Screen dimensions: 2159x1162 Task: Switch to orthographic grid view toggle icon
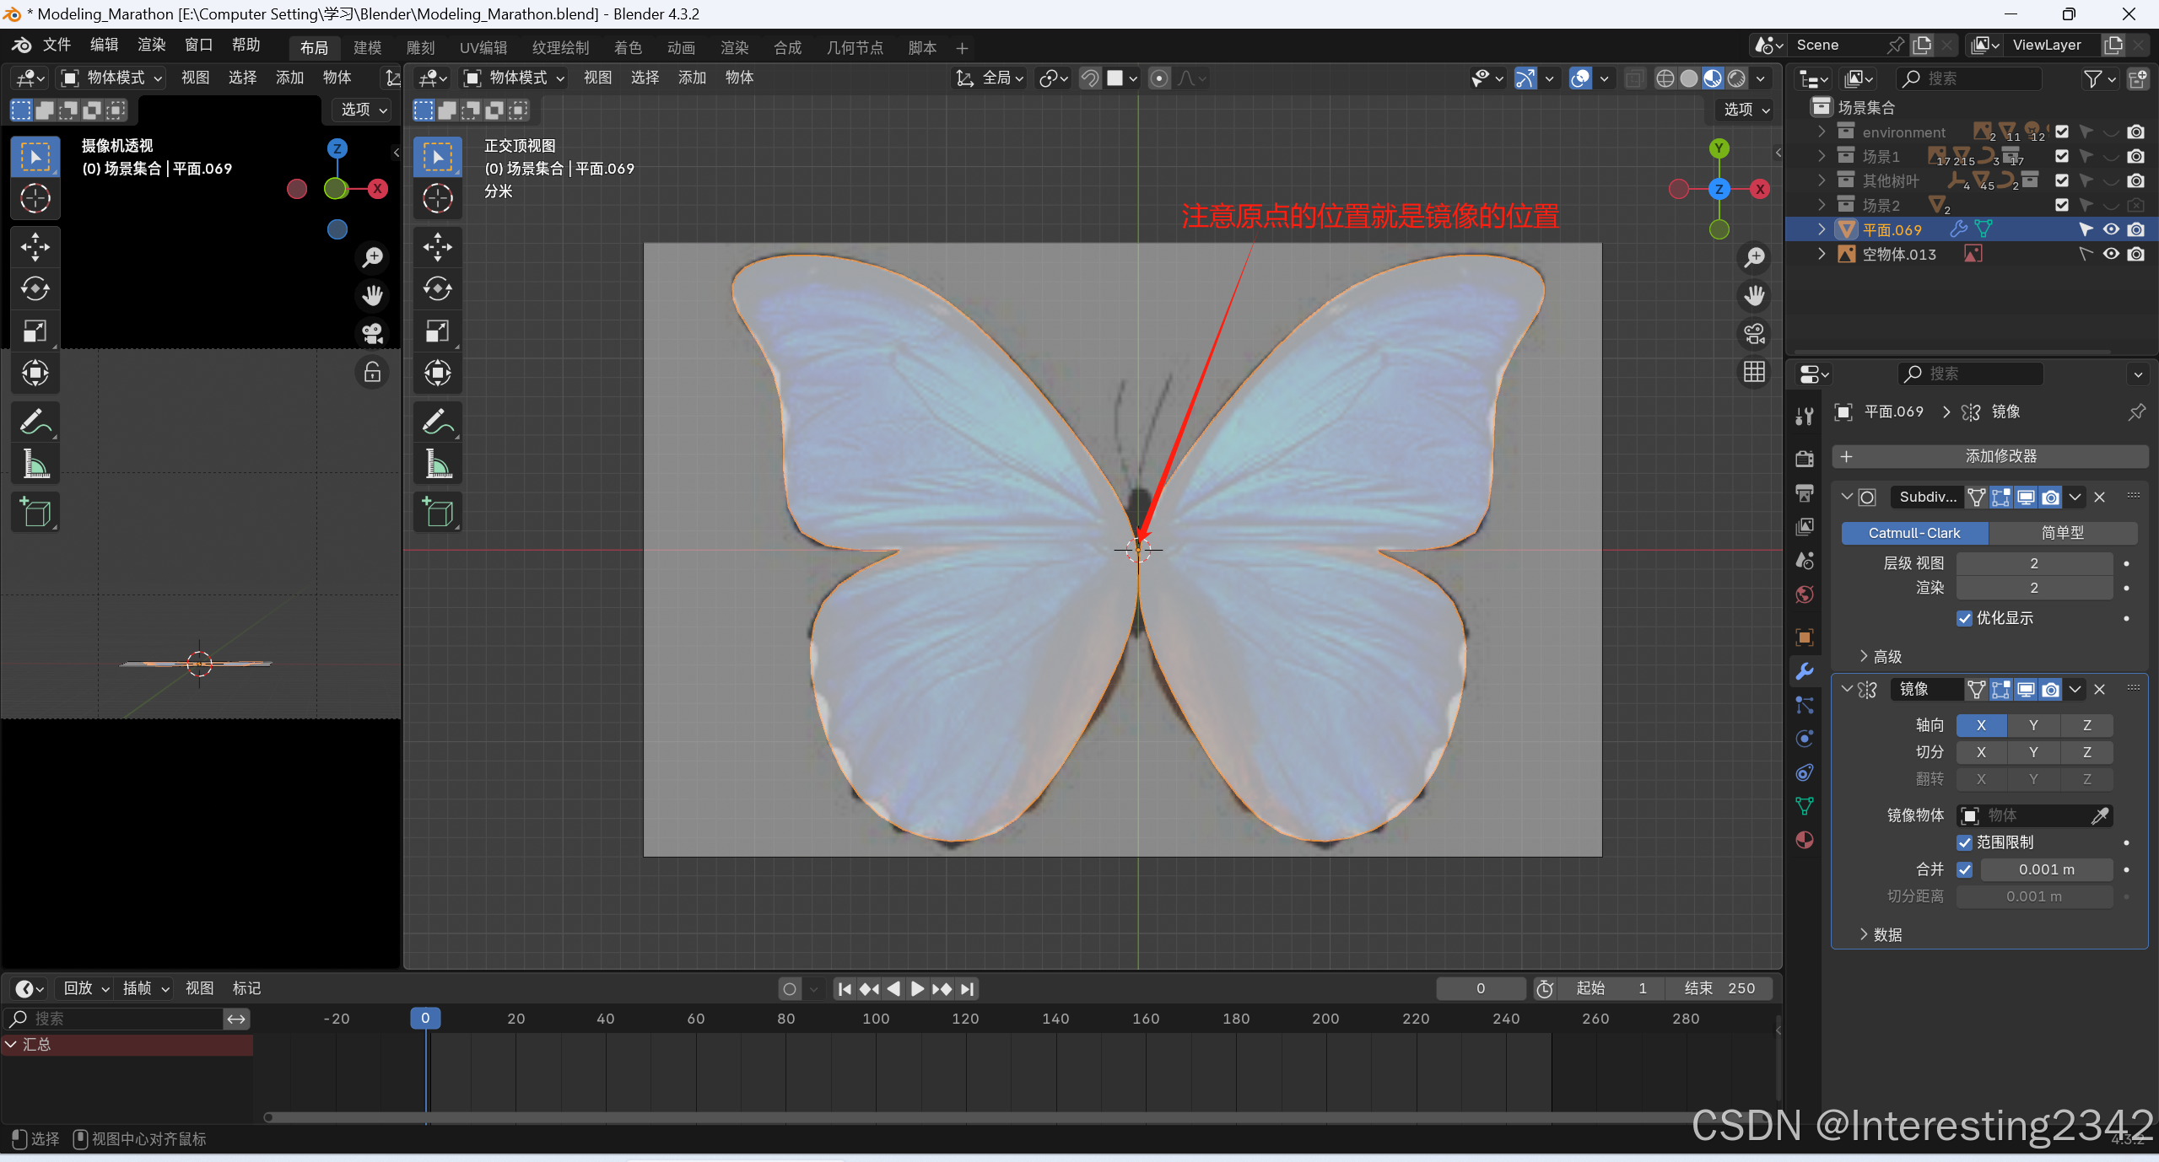(x=1754, y=372)
